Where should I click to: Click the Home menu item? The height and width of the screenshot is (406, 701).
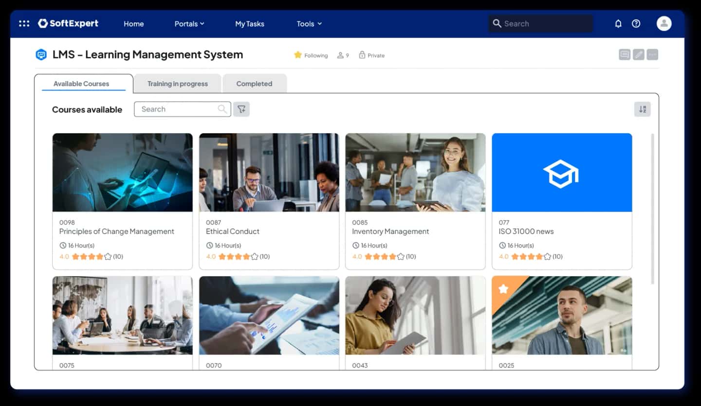point(133,23)
